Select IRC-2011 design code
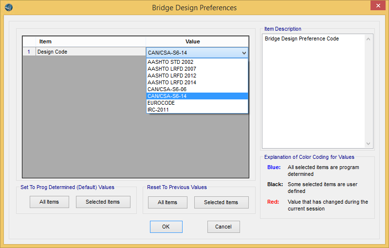The width and height of the screenshot is (389, 248). tap(197, 110)
